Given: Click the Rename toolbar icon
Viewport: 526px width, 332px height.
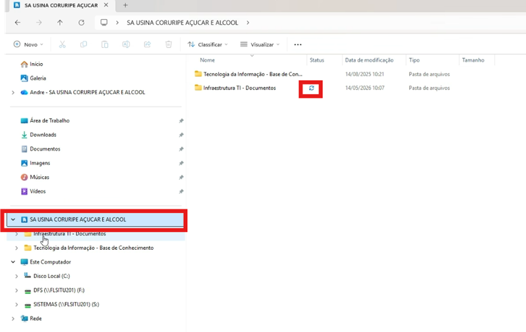Looking at the screenshot, I should point(126,45).
